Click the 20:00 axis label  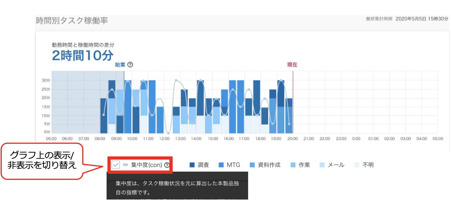(292, 139)
